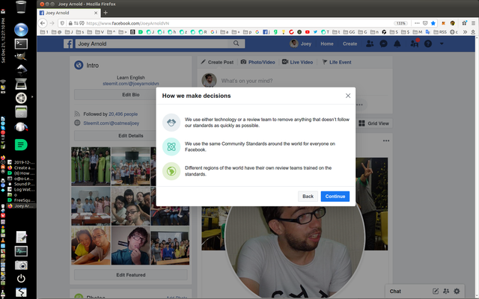This screenshot has width=479, height=299.
Task: Open the Create menu item
Action: 350,43
